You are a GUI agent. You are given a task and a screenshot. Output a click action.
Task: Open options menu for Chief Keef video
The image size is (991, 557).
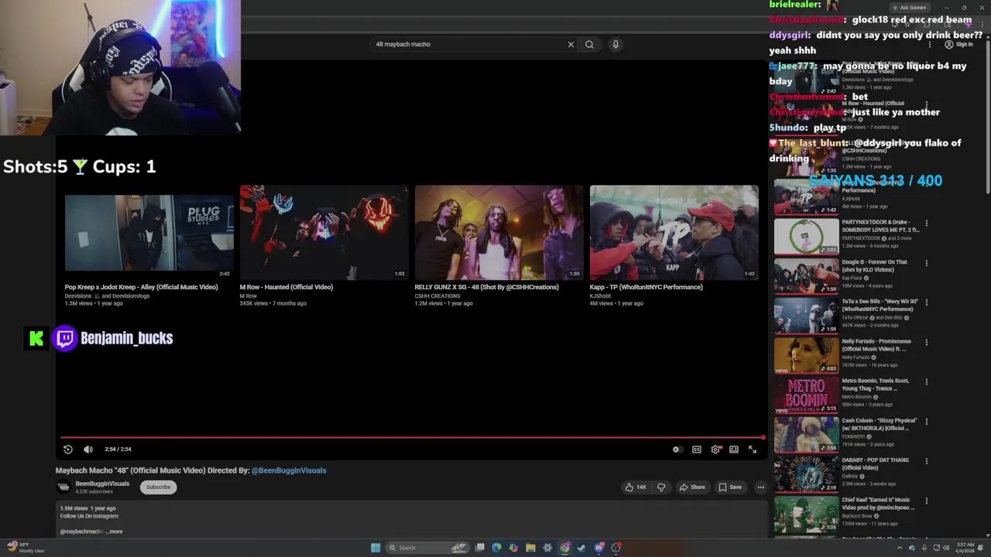point(926,500)
